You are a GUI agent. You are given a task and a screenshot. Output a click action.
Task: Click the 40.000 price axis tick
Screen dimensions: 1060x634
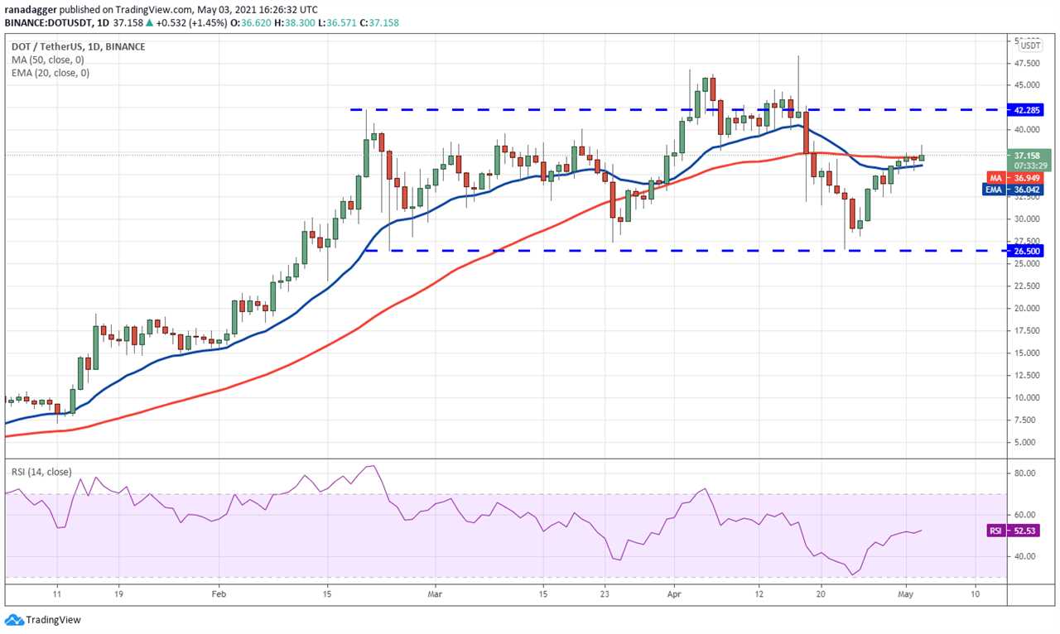(x=1028, y=130)
